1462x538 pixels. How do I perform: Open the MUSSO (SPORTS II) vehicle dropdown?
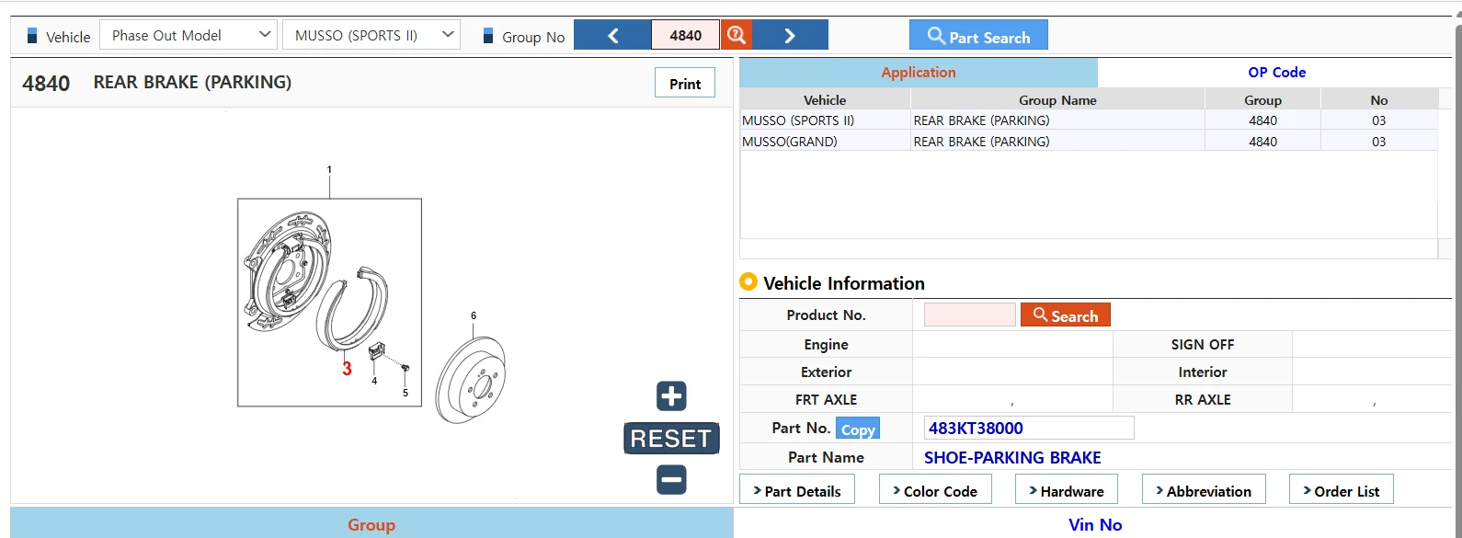[x=371, y=35]
